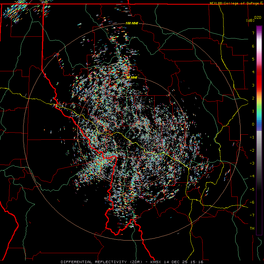
Task: Click the Differential Reflectivity (ZDR) KMSX caption
Action: click(x=132, y=262)
